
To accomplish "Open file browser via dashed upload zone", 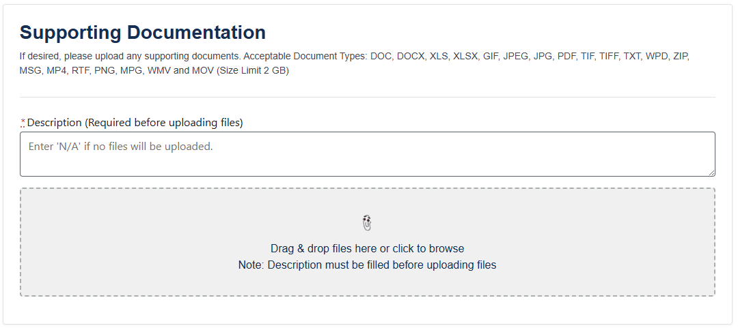I will (x=367, y=280).
